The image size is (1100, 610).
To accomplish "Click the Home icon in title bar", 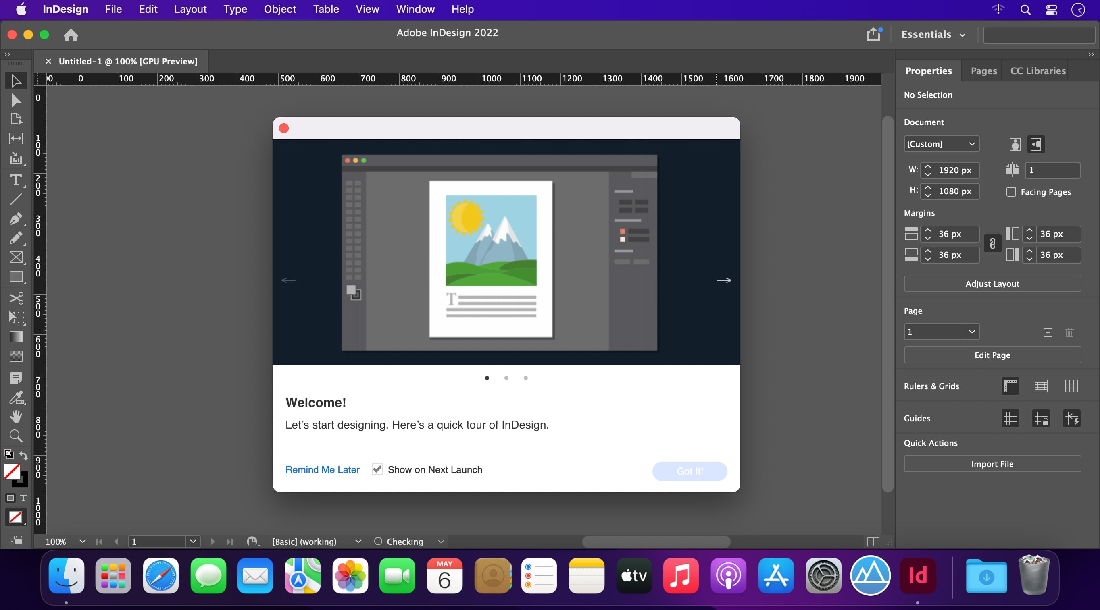I will click(x=71, y=35).
